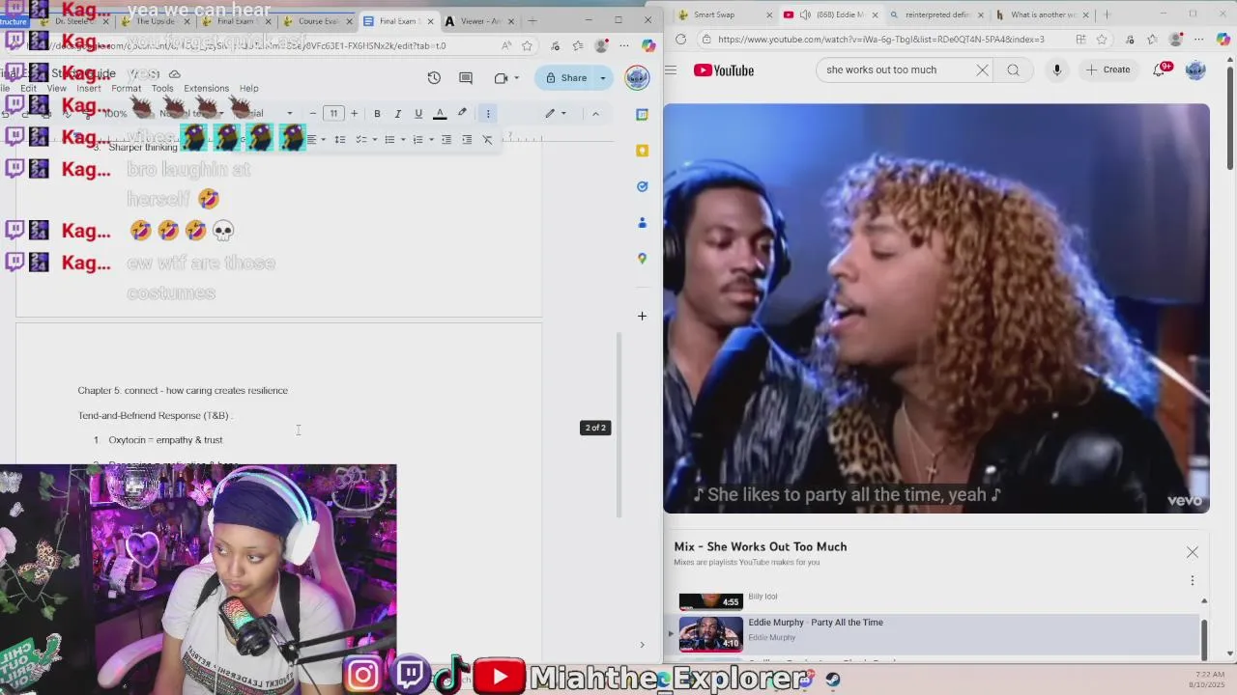Image resolution: width=1237 pixels, height=695 pixels.
Task: Increase font size with plus button
Action: [x=354, y=114]
